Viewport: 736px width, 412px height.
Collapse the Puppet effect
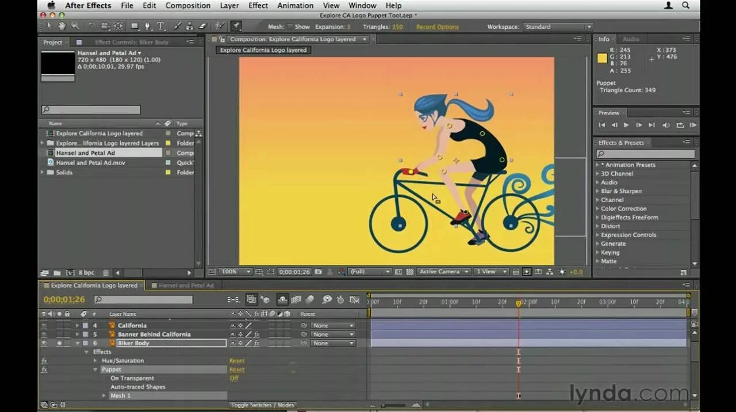click(95, 369)
